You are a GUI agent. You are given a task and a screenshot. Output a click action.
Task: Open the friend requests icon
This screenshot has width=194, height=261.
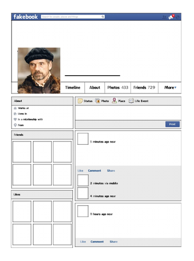tap(164, 17)
